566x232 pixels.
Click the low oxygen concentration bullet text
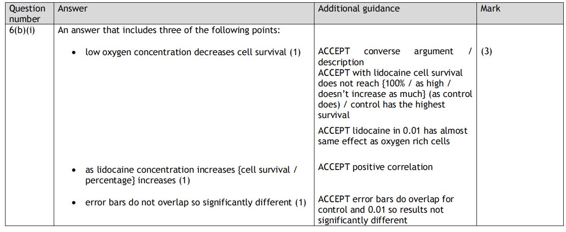tap(193, 52)
